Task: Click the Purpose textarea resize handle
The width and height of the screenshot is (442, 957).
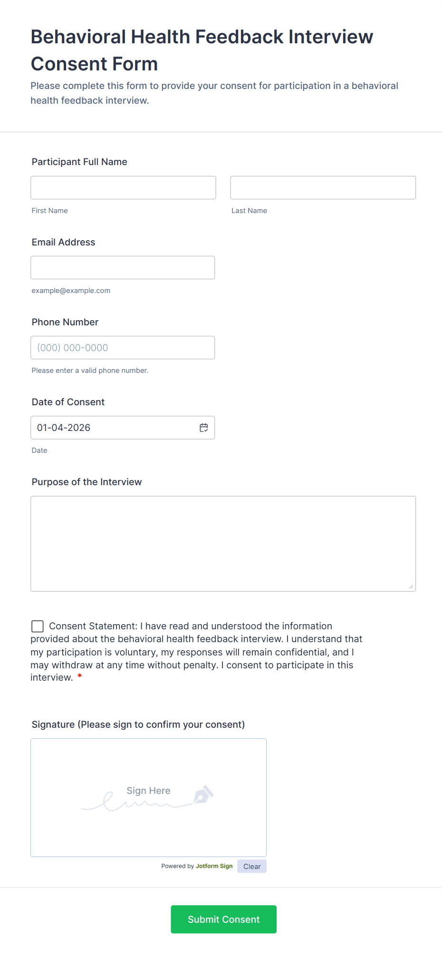Action: point(411,586)
